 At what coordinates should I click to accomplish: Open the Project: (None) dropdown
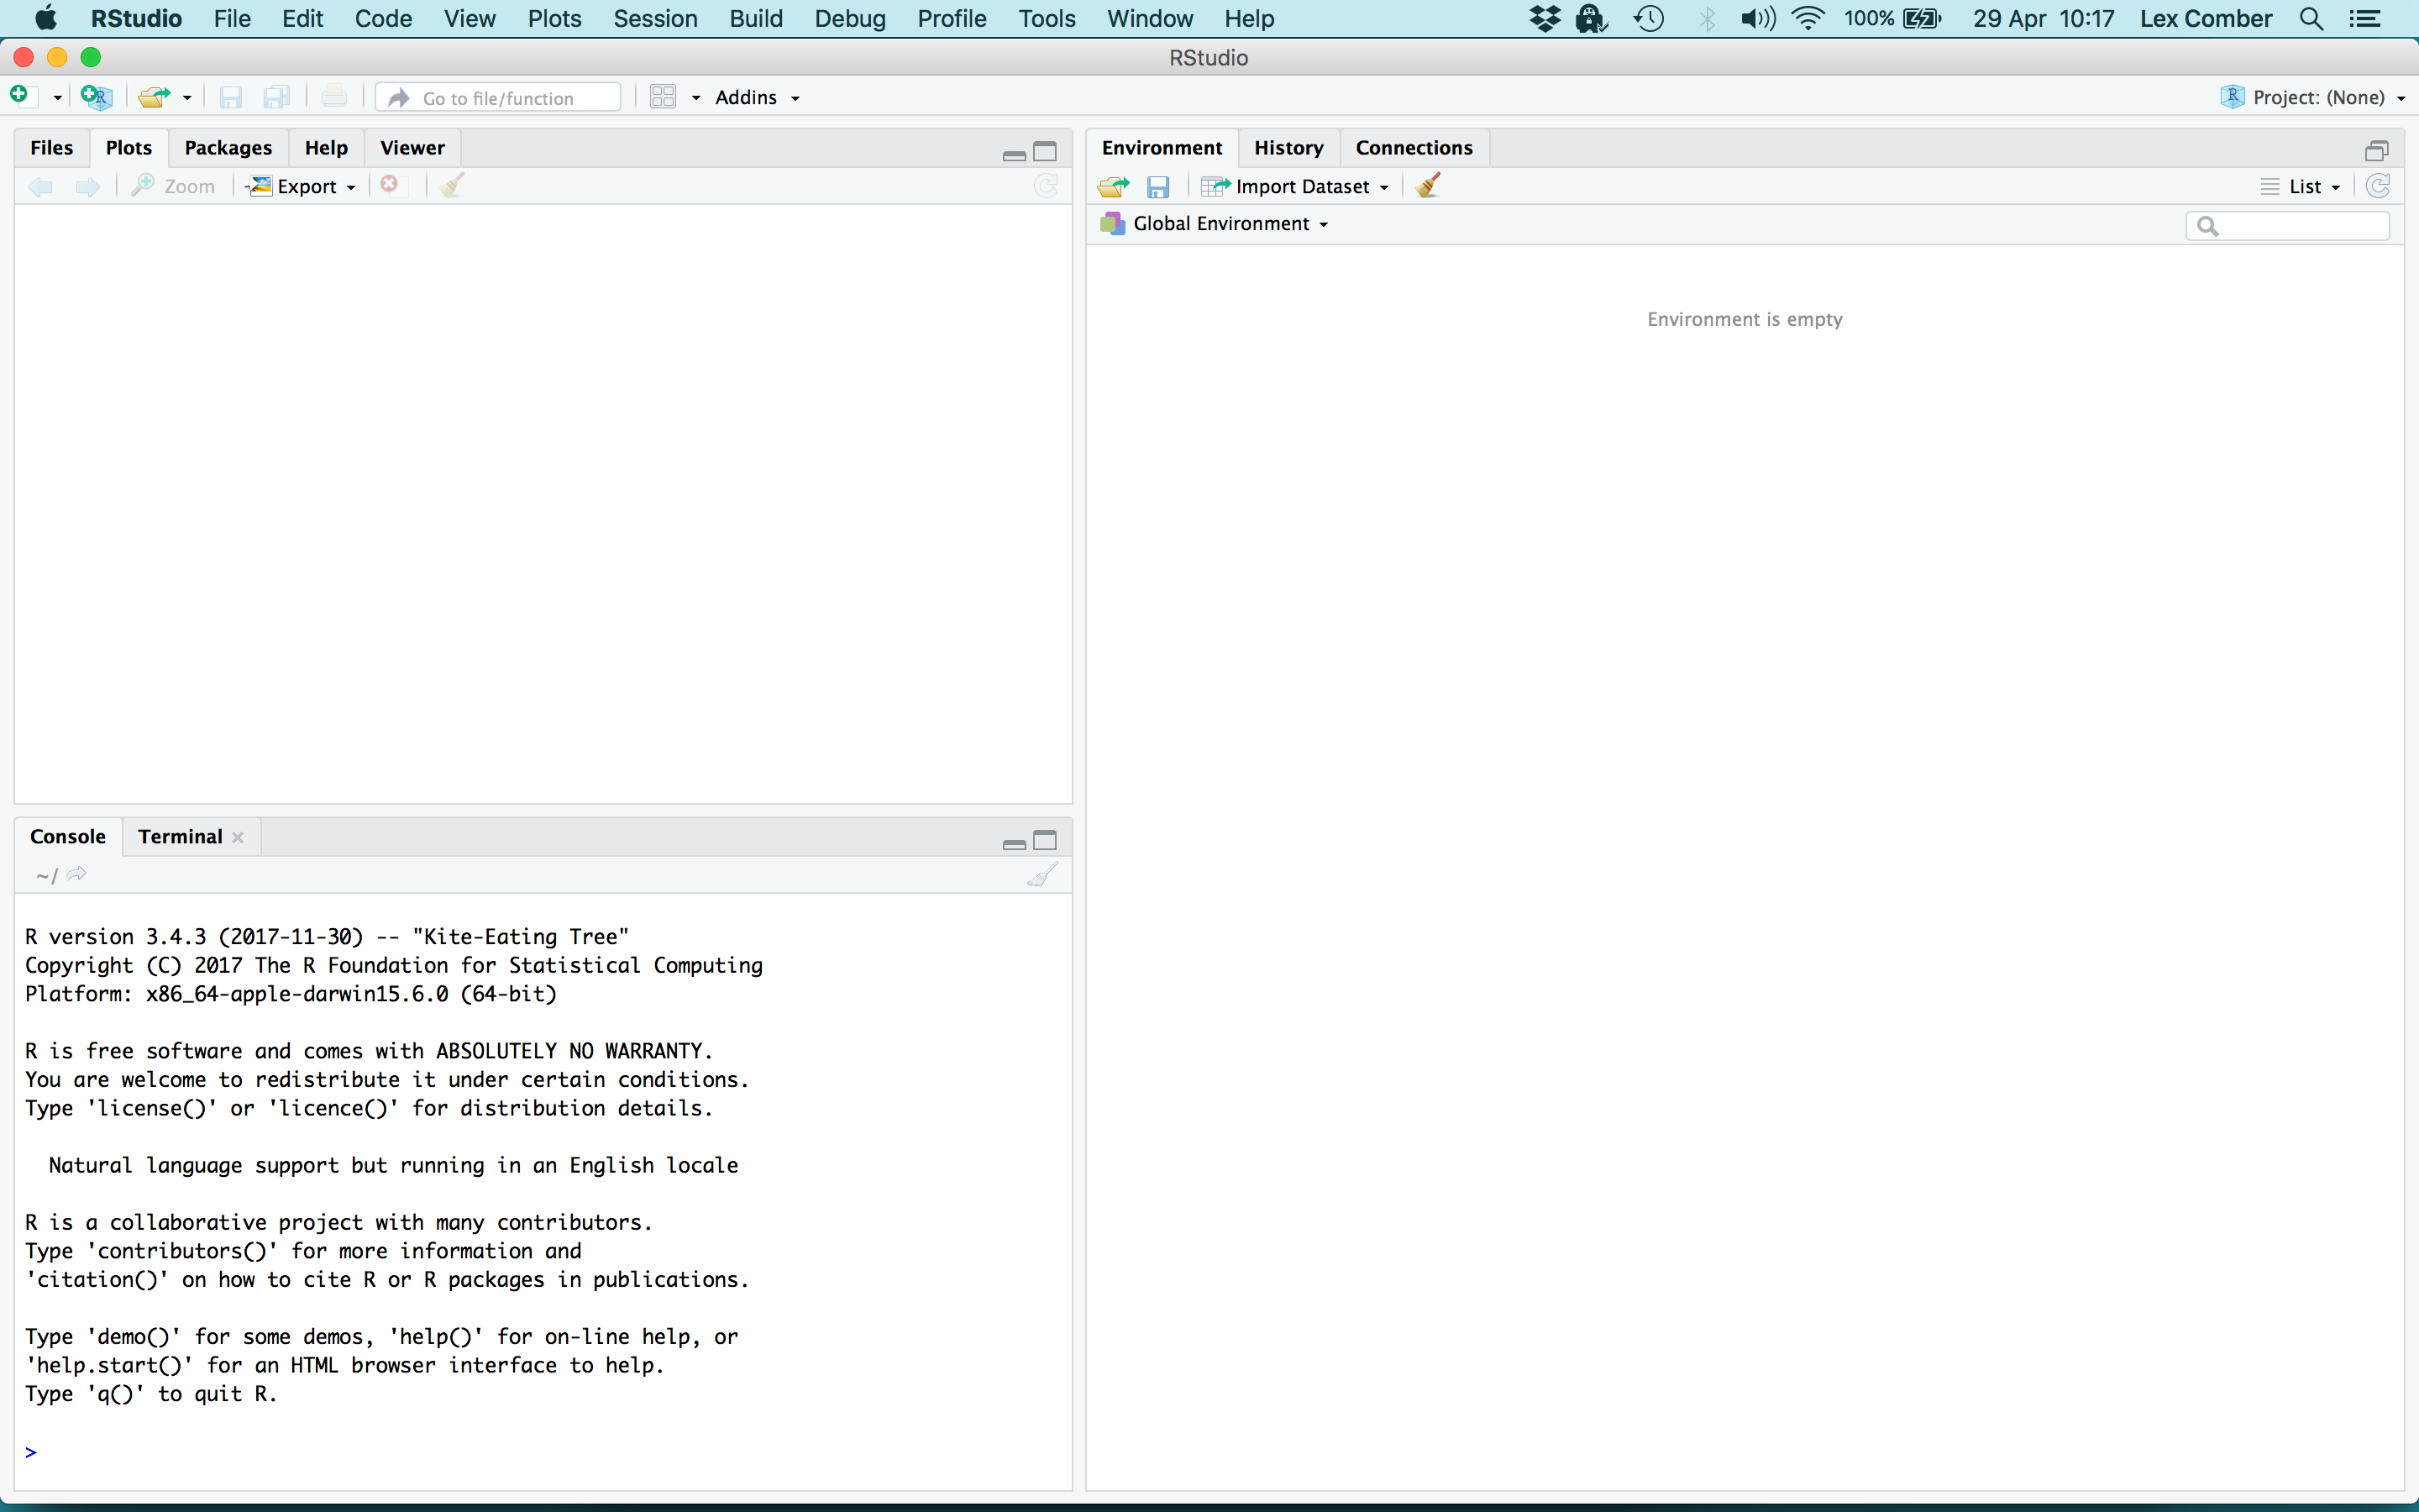pyautogui.click(x=2312, y=97)
